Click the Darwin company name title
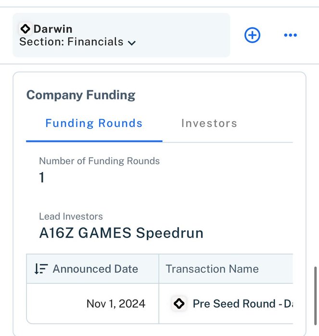319x336 pixels. coord(53,29)
